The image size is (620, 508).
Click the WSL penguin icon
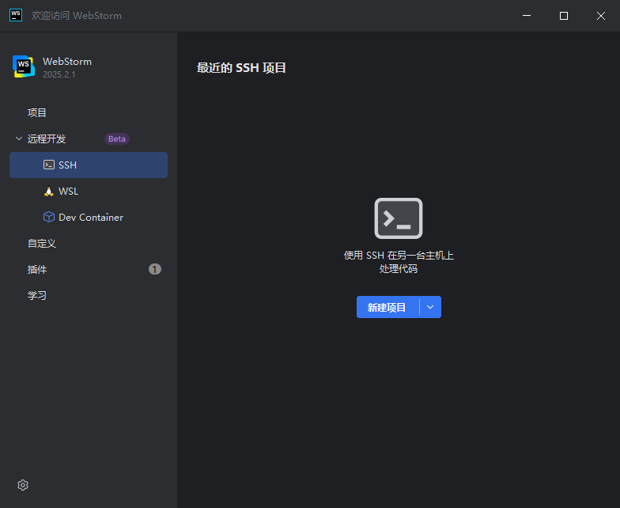click(49, 191)
